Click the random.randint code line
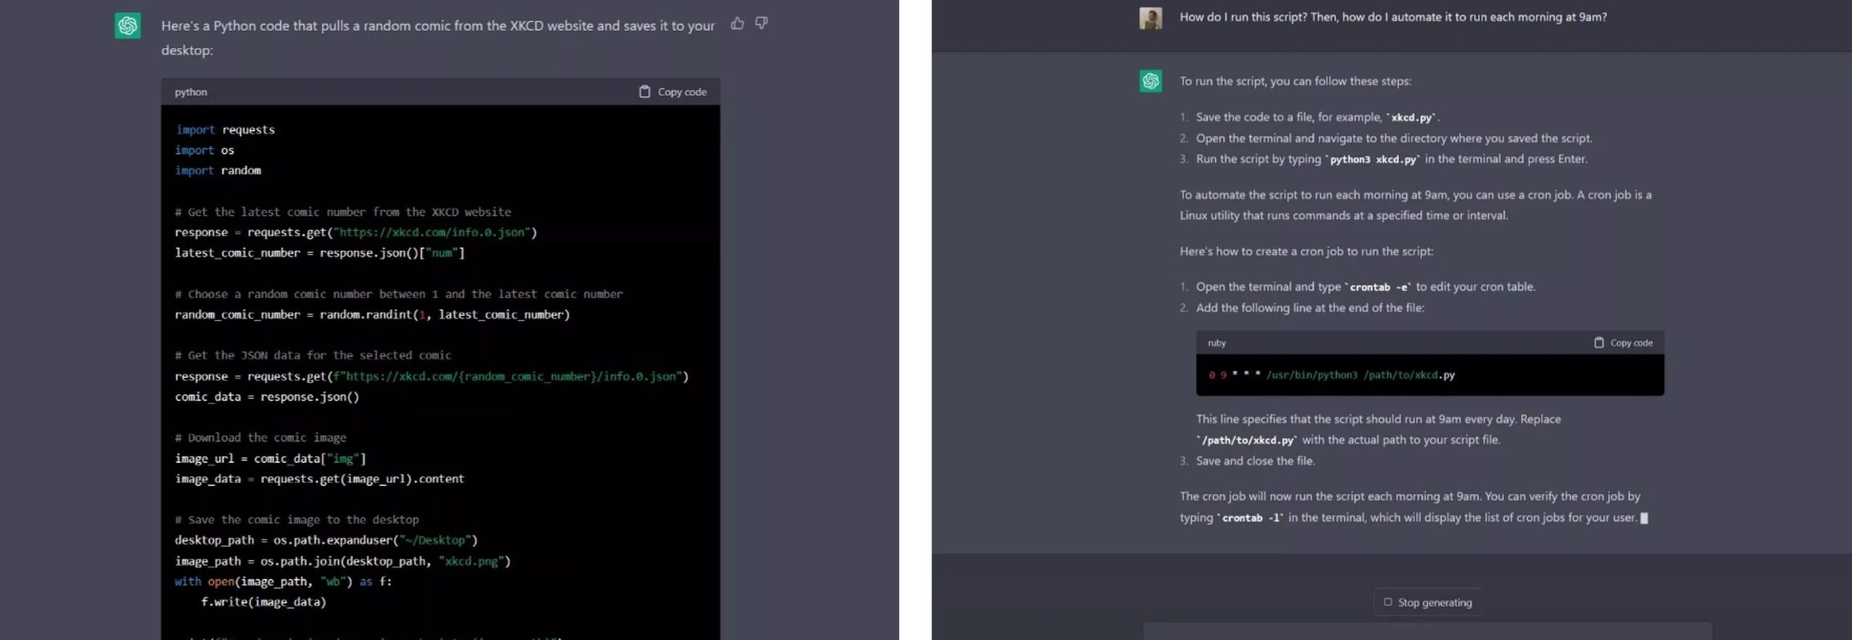Screen dimensions: 1852x640 point(373,315)
